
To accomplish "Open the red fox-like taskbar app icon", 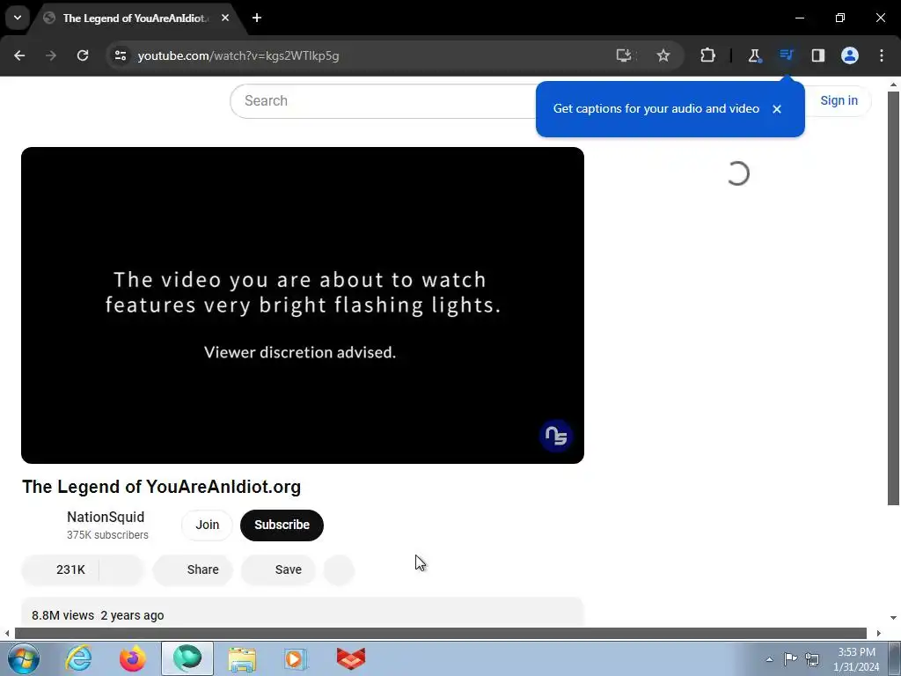I will [x=350, y=658].
